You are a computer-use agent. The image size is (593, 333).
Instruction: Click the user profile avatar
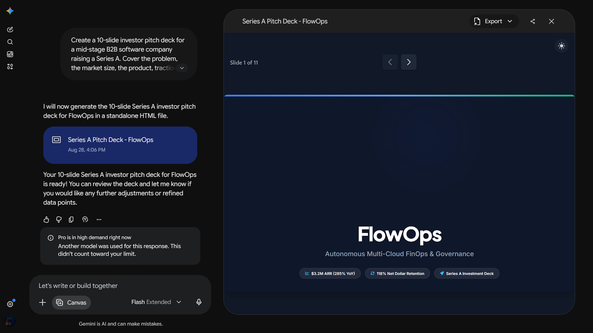pyautogui.click(x=10, y=321)
